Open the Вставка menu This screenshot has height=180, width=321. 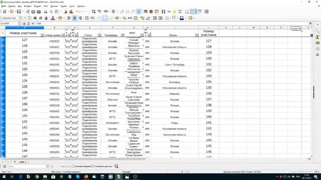[x=28, y=6]
